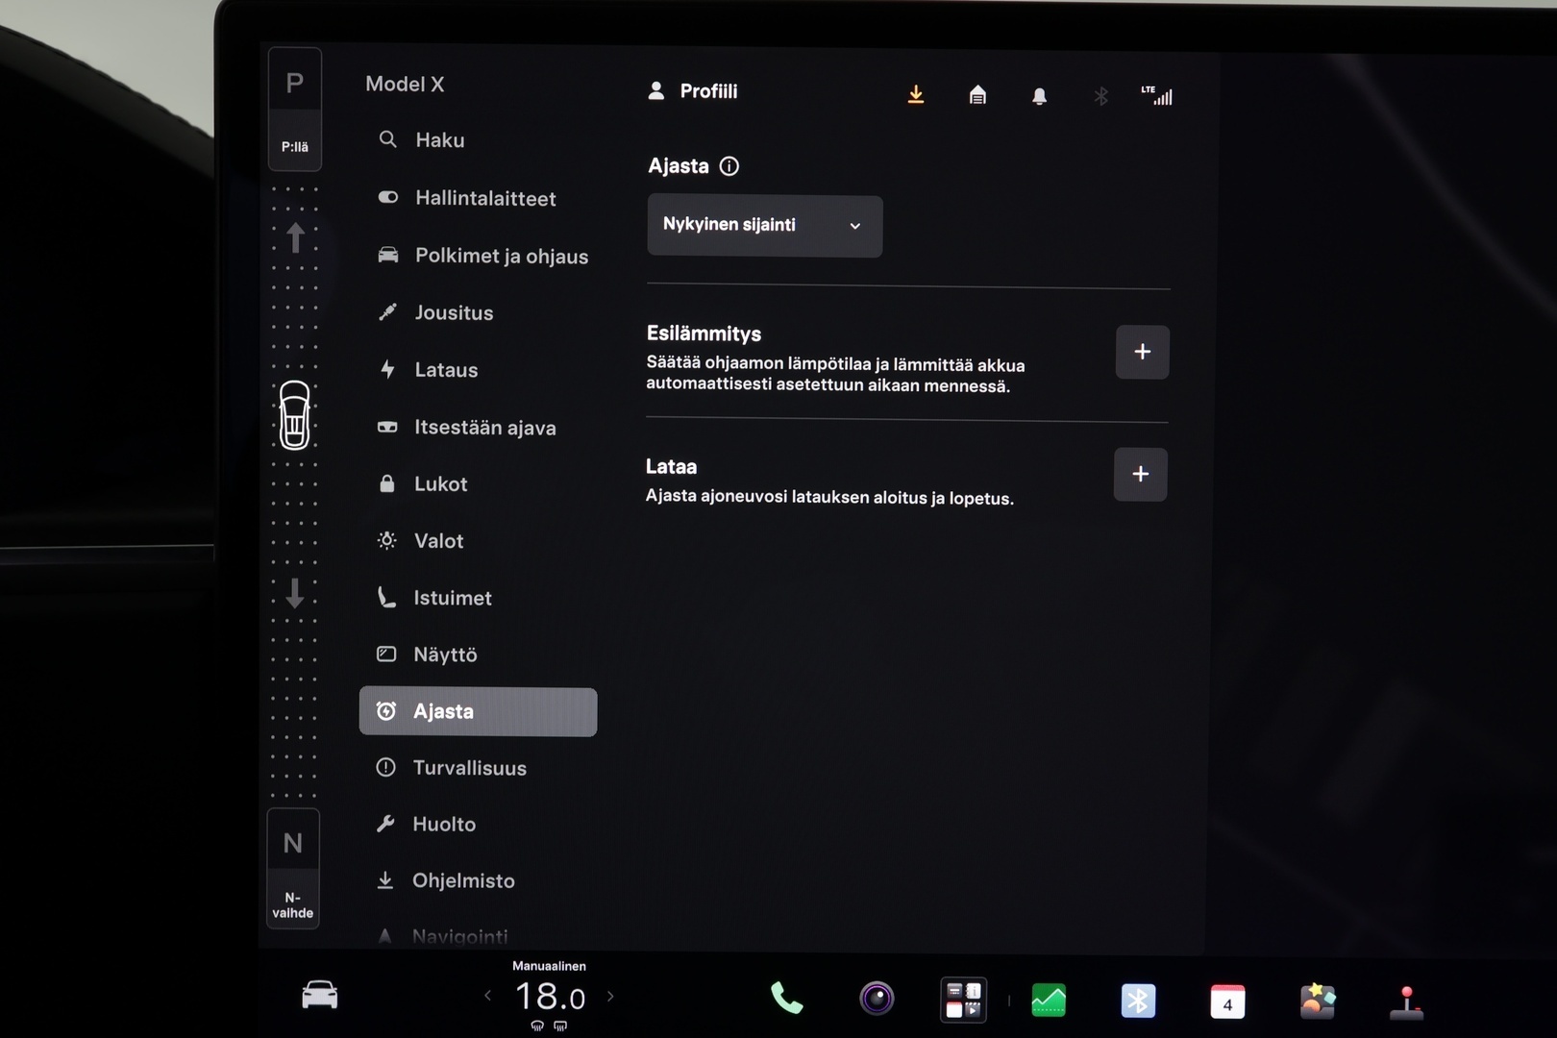Decrease temperature with left chevron
The image size is (1557, 1038).
point(487,997)
